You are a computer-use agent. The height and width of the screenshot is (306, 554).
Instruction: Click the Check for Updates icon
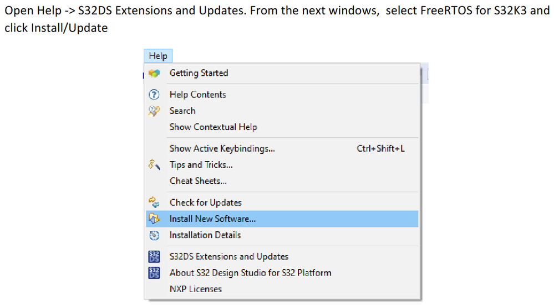click(x=154, y=203)
